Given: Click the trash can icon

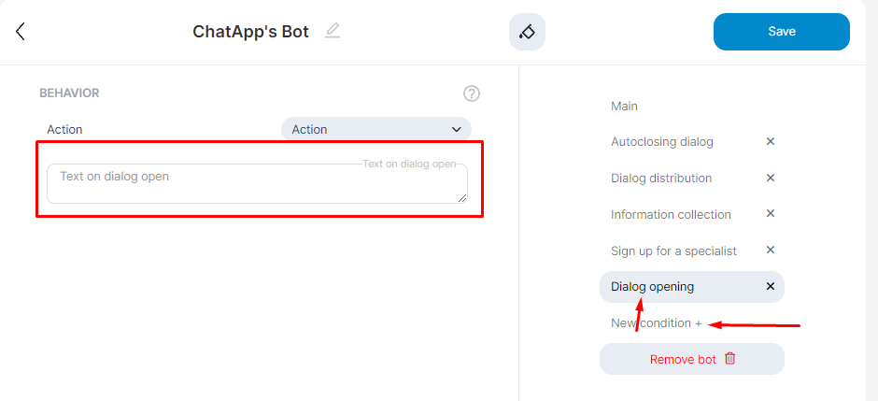Looking at the screenshot, I should (730, 359).
